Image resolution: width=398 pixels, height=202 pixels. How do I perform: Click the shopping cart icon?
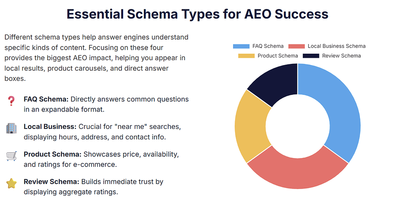point(11,156)
